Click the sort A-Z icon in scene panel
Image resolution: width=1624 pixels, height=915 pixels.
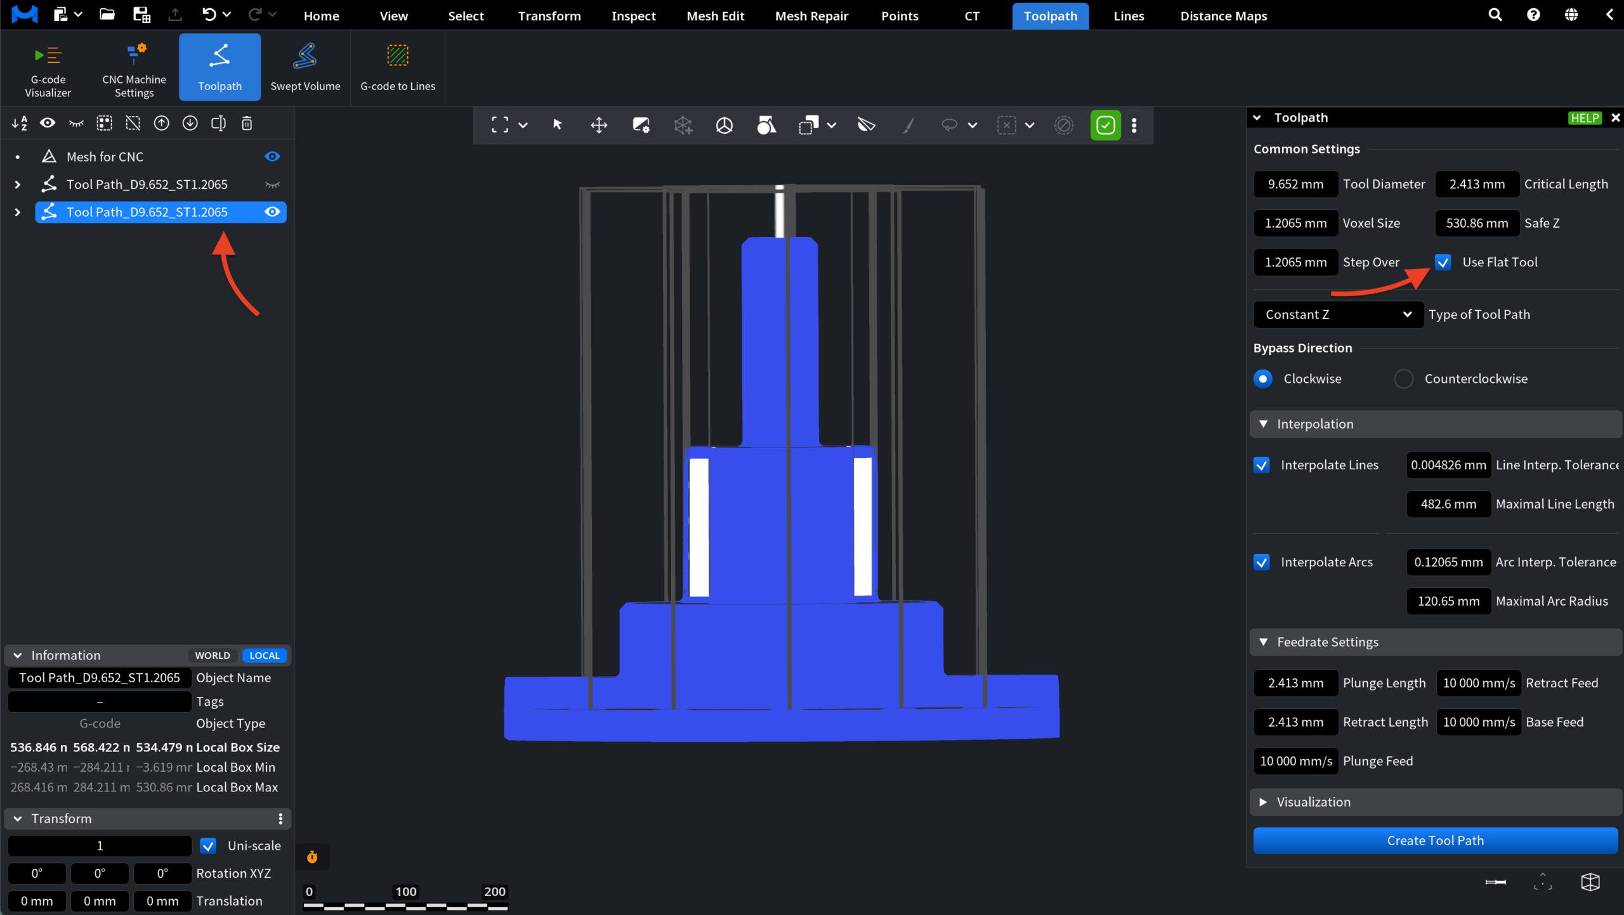point(19,123)
